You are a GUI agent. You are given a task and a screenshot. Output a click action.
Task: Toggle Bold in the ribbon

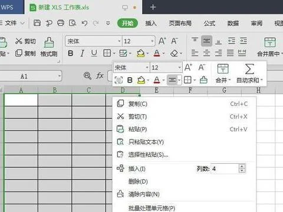pyautogui.click(x=70, y=53)
